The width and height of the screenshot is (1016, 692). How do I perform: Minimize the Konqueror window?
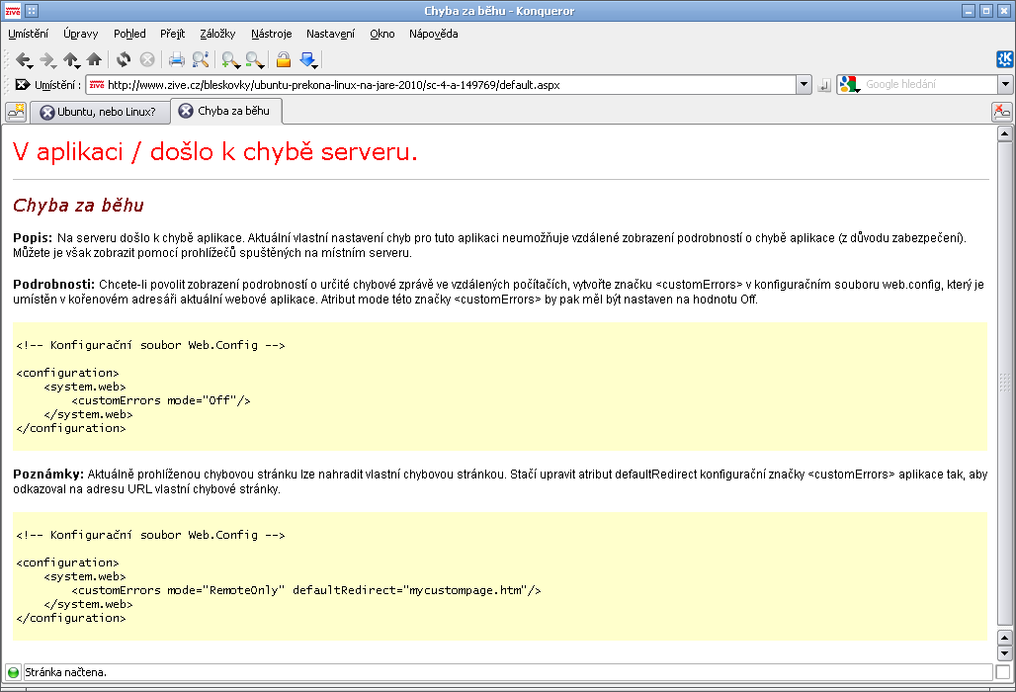tap(969, 10)
